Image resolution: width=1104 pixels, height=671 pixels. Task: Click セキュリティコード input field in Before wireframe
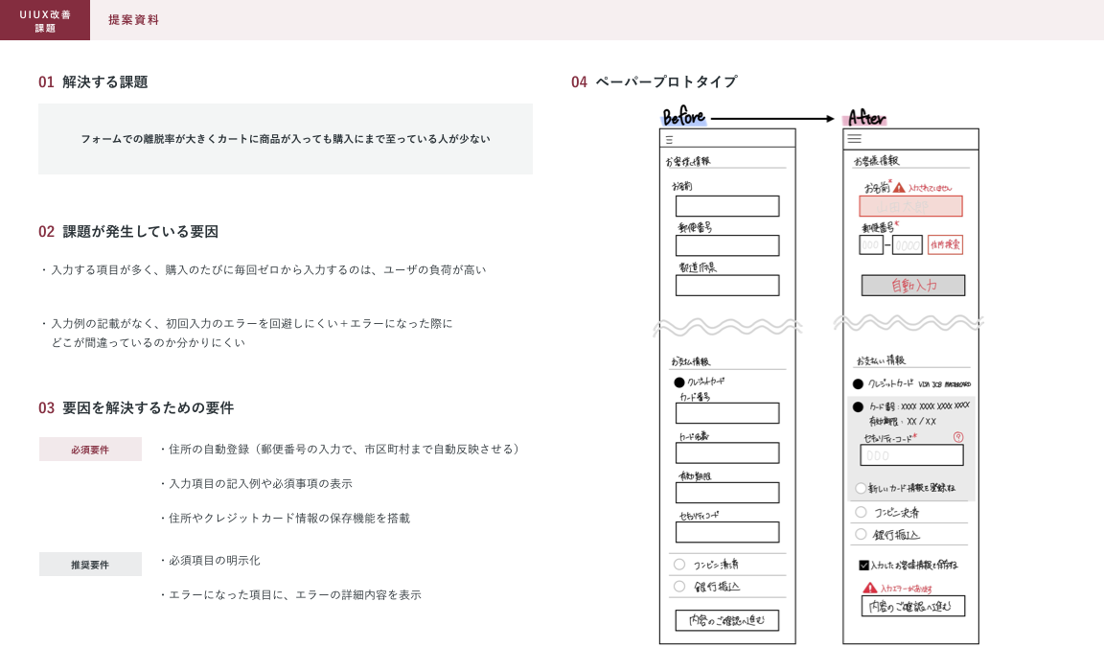(x=727, y=532)
